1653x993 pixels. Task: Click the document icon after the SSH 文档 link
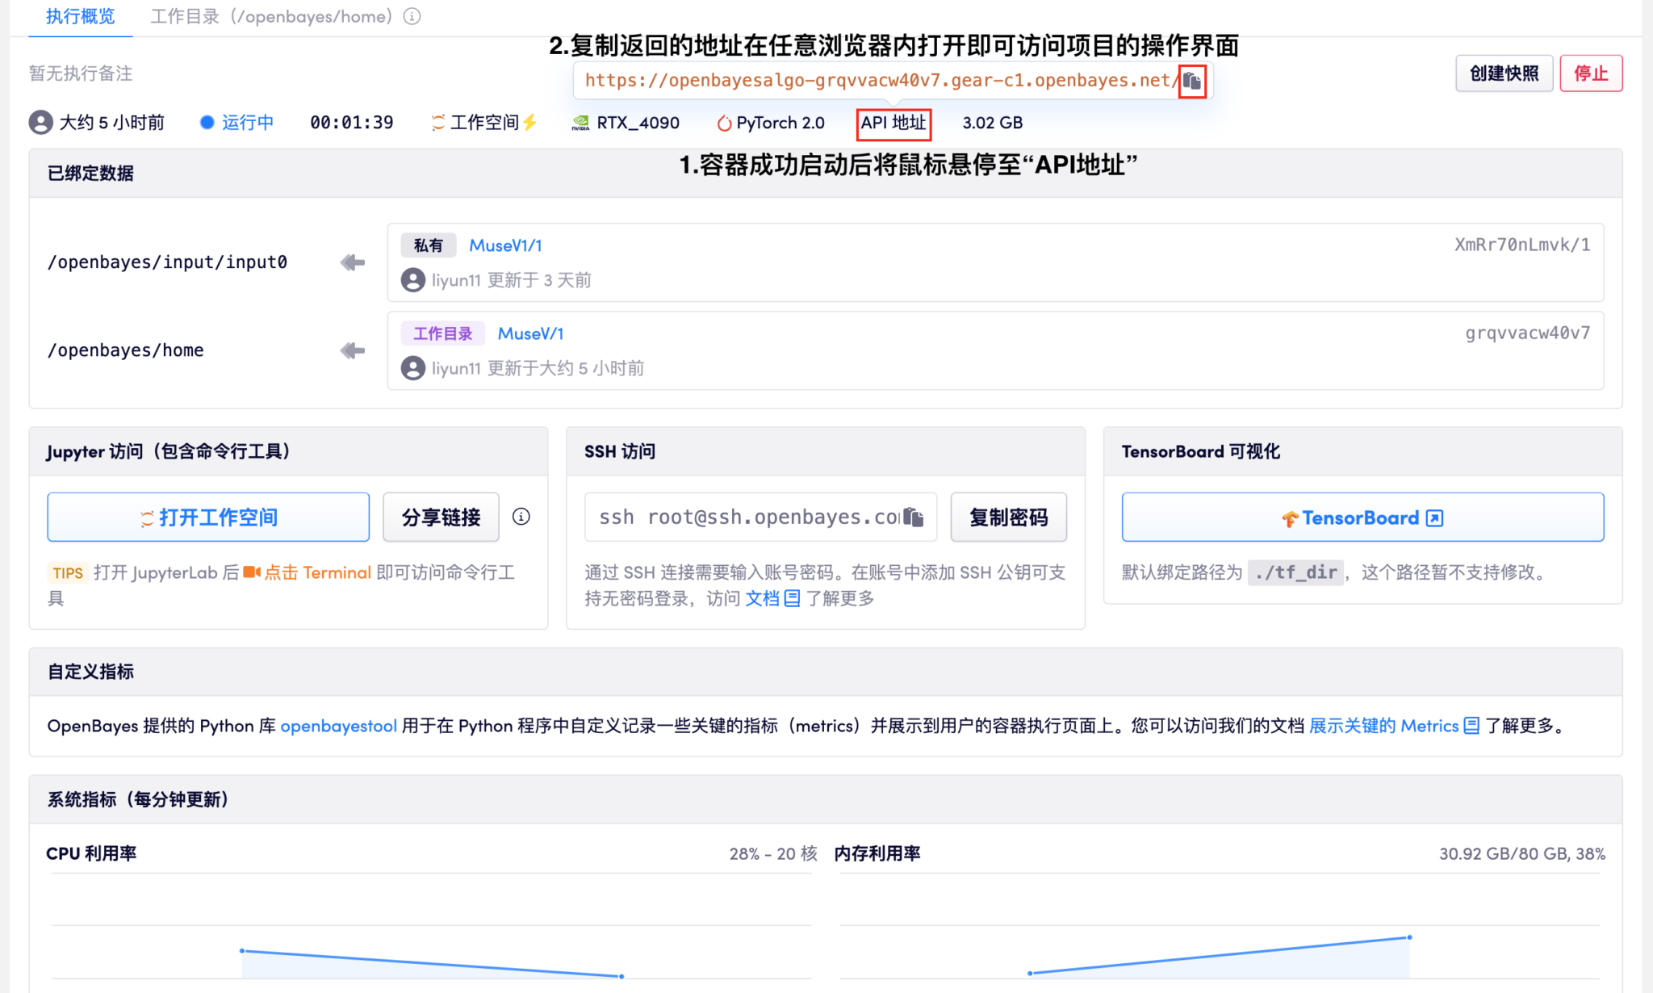793,598
